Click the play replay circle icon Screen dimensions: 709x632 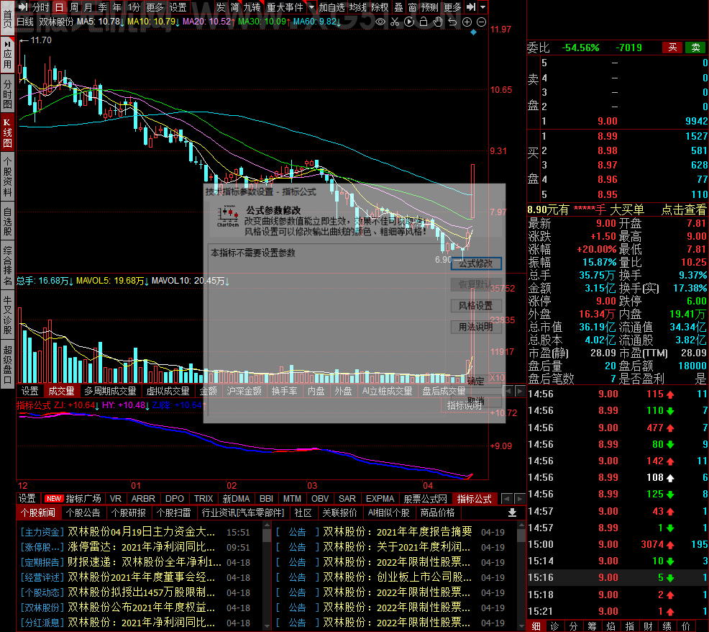point(409,22)
